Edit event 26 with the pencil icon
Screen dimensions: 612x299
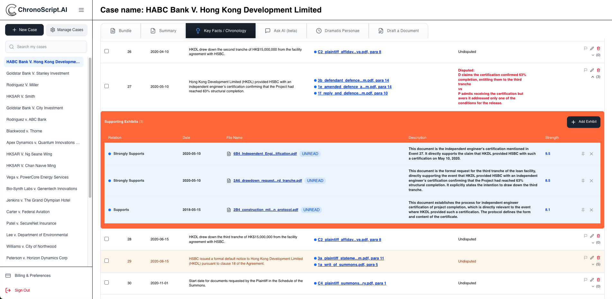click(x=592, y=48)
